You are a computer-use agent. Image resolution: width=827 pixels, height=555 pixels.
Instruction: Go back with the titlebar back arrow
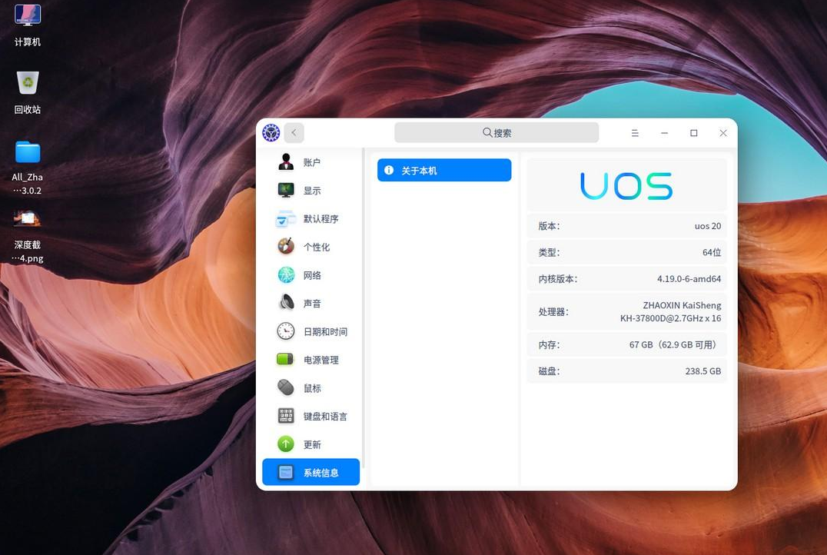[294, 132]
